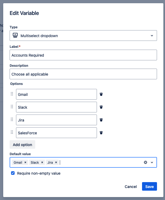The image size is (165, 200).
Task: Remove the SalesForce option via trash icon
Action: tap(101, 133)
